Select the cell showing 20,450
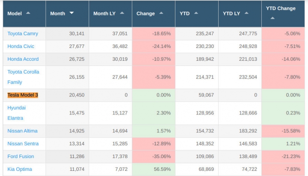 click(67, 95)
